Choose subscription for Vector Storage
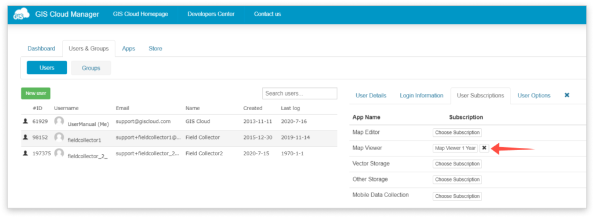 (457, 164)
